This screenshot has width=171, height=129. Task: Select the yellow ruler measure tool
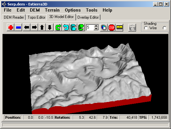pos(119,27)
